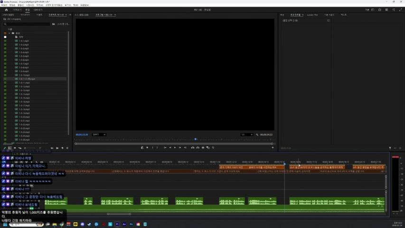The image size is (405, 228).
Task: Open the File menu
Action: (4, 5)
